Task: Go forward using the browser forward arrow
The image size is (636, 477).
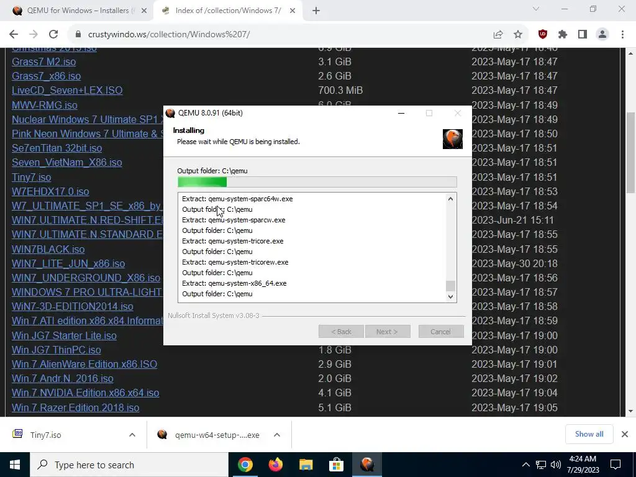Action: pos(34,35)
